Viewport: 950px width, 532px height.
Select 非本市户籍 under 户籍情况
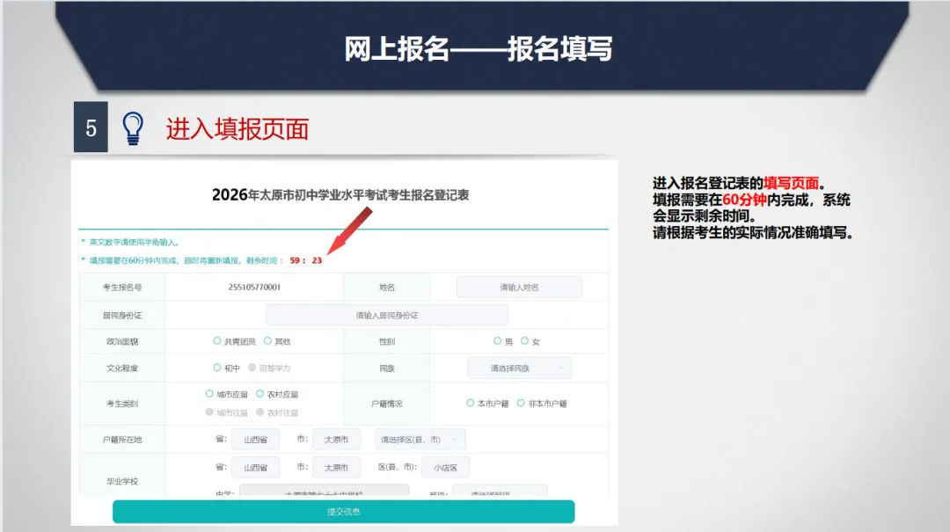click(520, 404)
